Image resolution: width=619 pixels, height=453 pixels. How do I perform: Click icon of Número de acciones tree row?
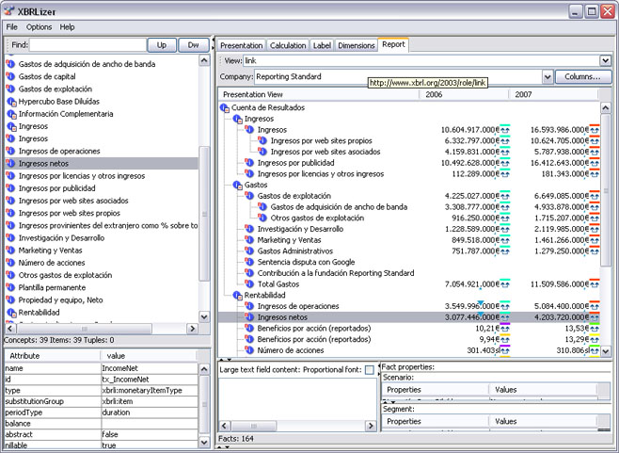pos(249,350)
